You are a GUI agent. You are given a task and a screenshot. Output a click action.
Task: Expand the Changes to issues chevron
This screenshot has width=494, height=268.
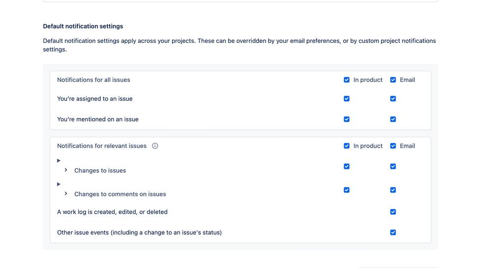66,170
